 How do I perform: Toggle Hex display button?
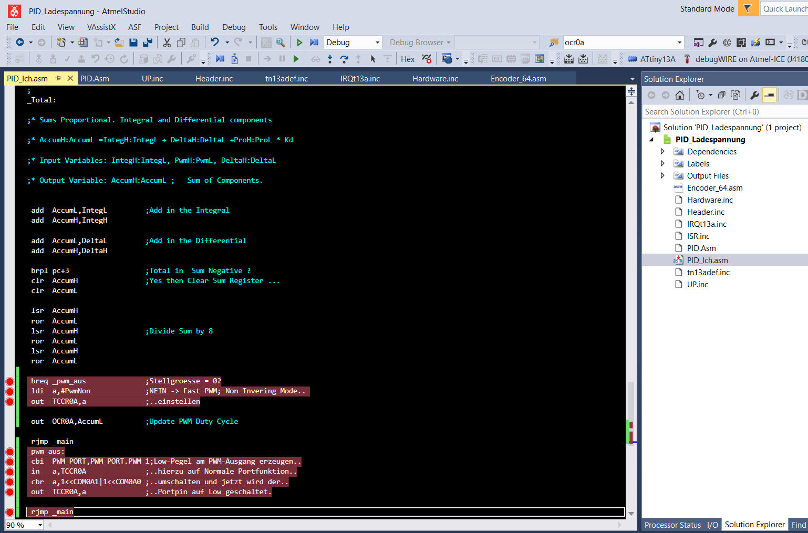[408, 59]
